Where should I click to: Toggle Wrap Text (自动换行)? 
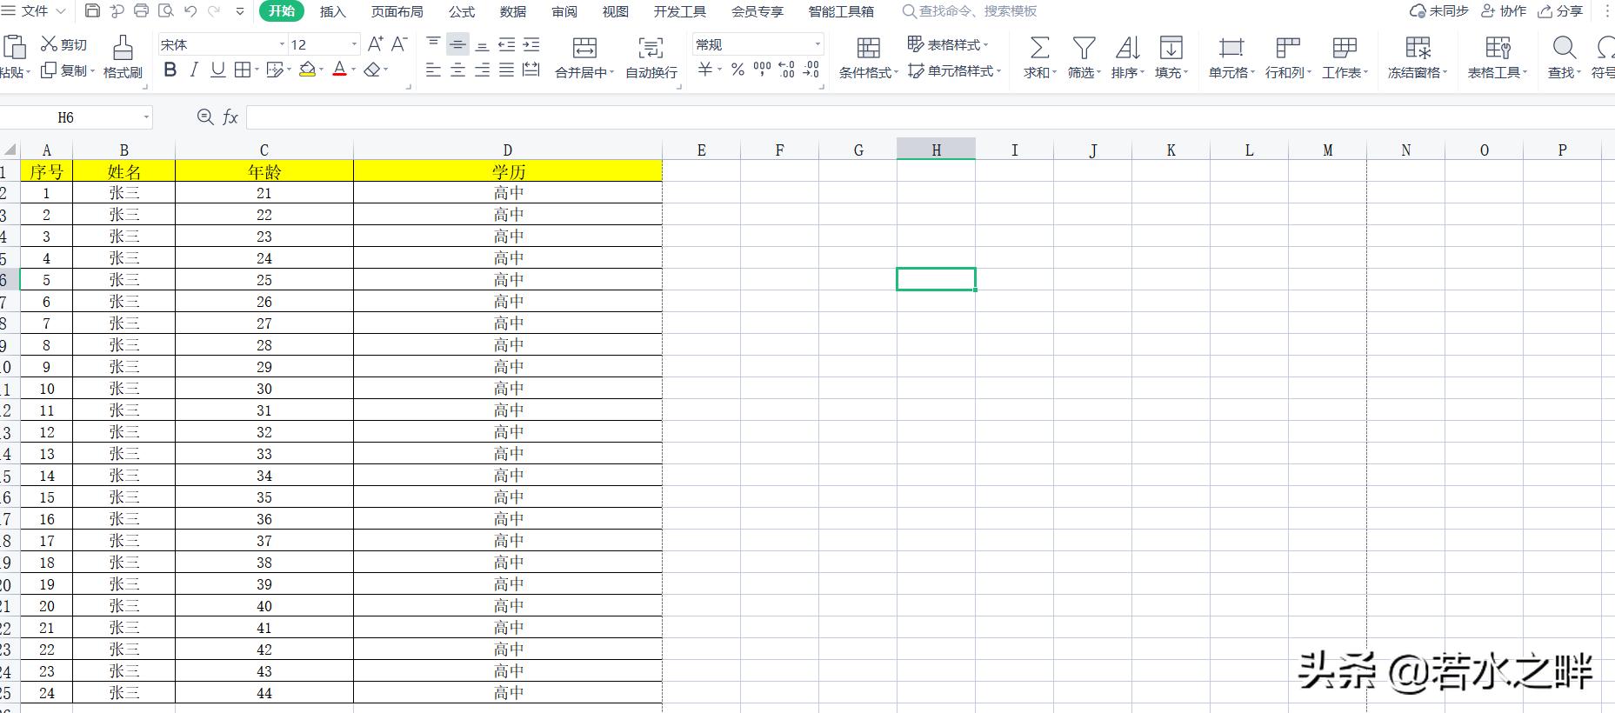[x=651, y=57]
